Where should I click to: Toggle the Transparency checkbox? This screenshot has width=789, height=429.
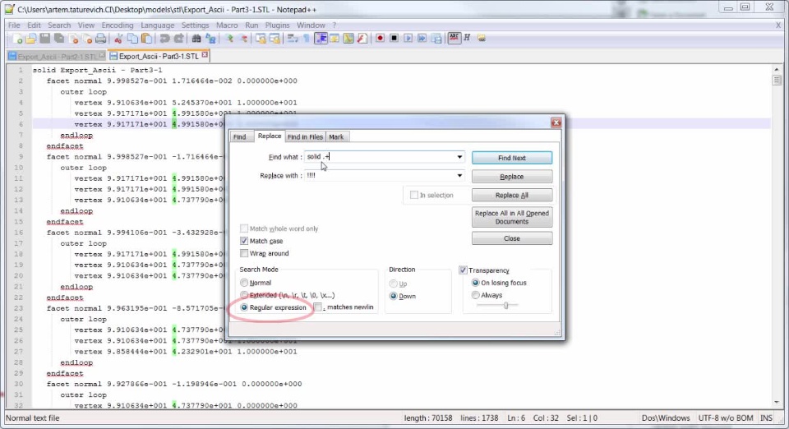coord(463,270)
